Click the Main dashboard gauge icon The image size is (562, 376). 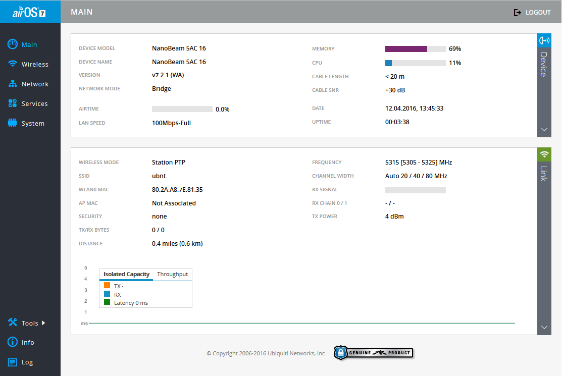tap(13, 44)
